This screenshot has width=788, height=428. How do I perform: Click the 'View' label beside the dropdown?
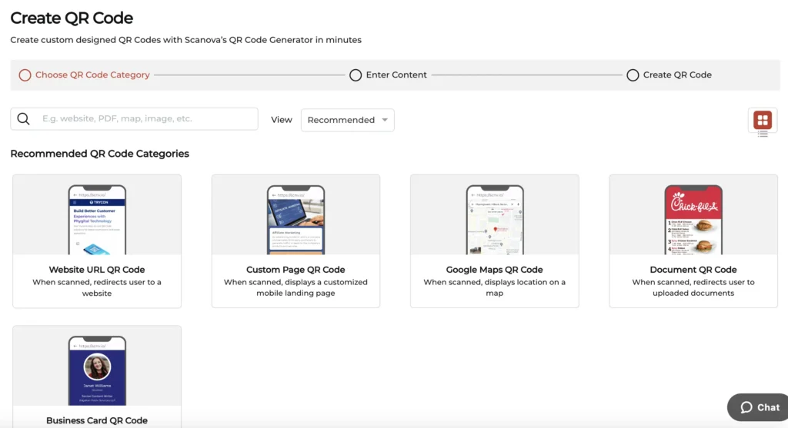click(x=282, y=120)
